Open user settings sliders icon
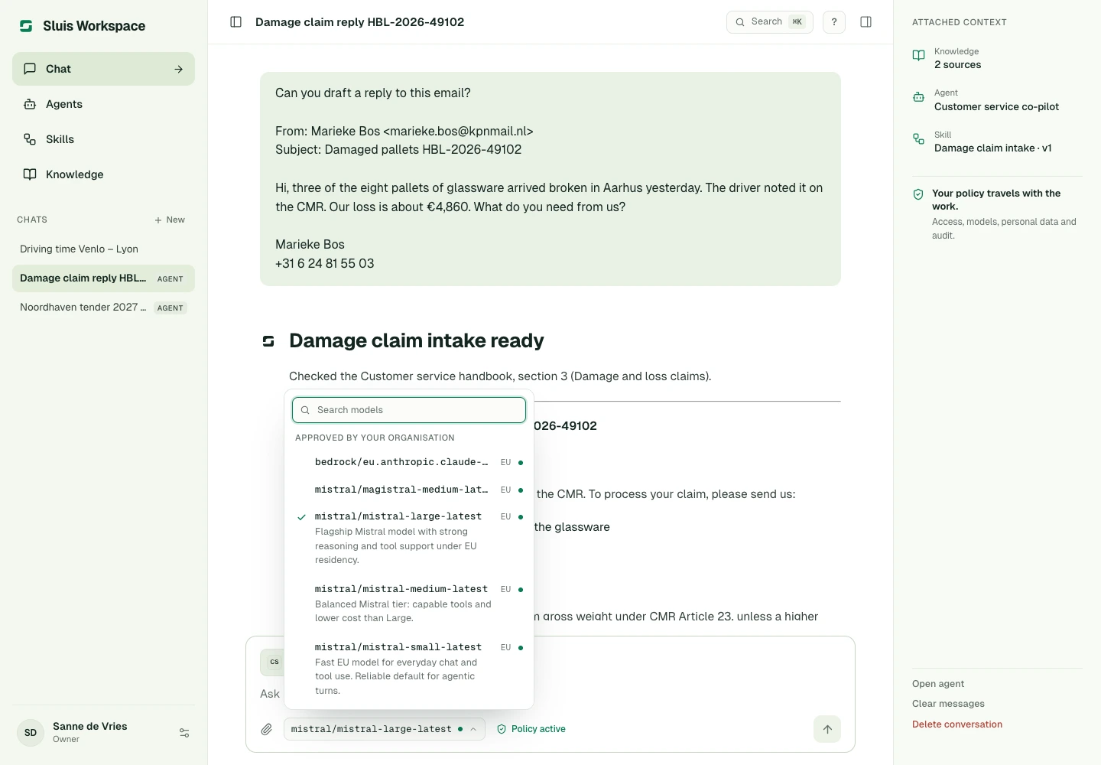 [x=184, y=733]
